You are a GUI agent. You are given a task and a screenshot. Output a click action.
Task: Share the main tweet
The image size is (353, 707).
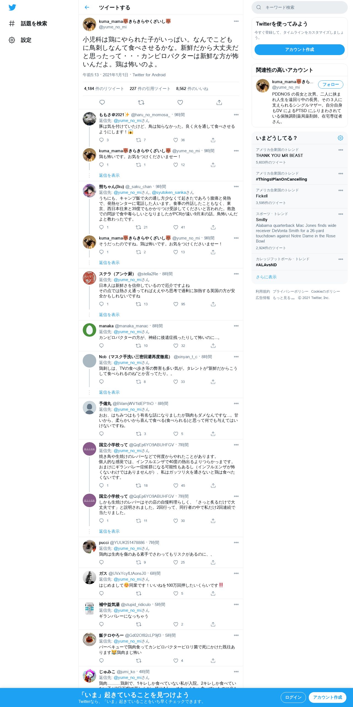pyautogui.click(x=219, y=102)
